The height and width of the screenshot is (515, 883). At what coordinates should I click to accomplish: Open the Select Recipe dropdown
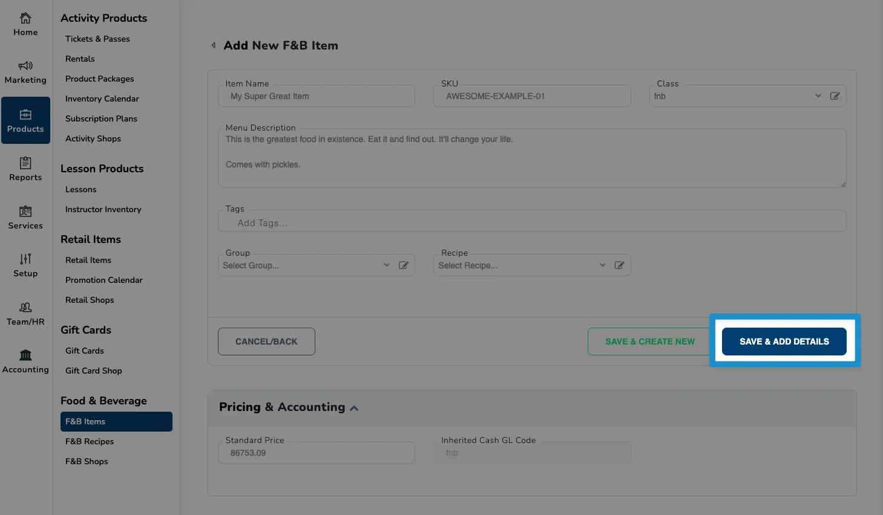pyautogui.click(x=521, y=265)
